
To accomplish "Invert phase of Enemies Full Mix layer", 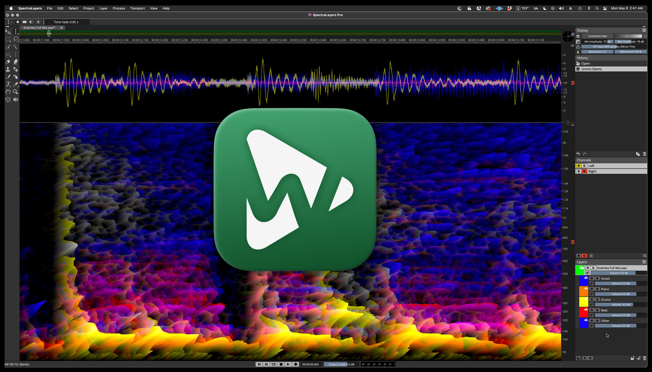I will coord(587,273).
